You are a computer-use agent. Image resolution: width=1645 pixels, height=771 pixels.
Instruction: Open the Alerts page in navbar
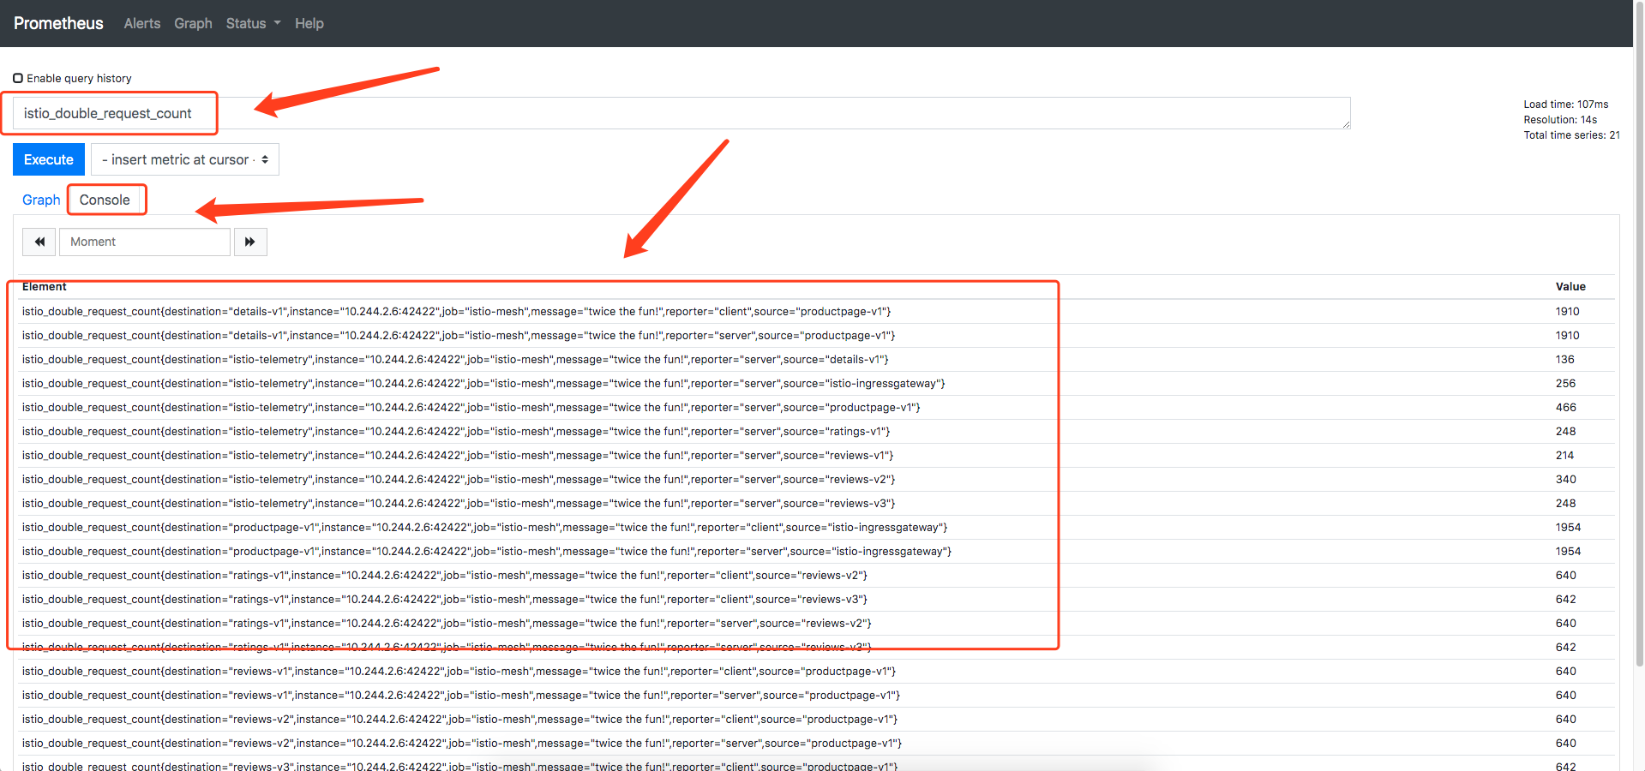coord(141,23)
